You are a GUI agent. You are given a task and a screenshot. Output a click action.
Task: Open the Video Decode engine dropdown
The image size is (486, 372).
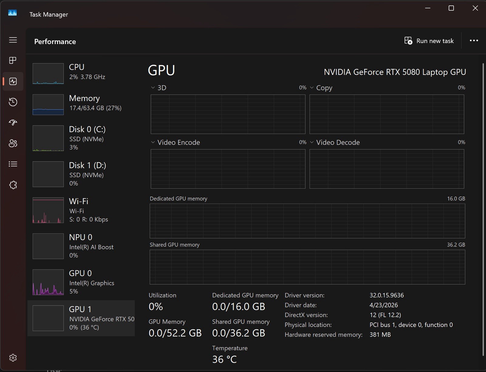(312, 142)
